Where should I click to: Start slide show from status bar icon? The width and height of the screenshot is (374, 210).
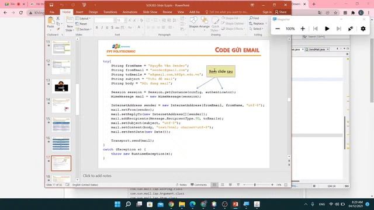[x=238, y=185]
